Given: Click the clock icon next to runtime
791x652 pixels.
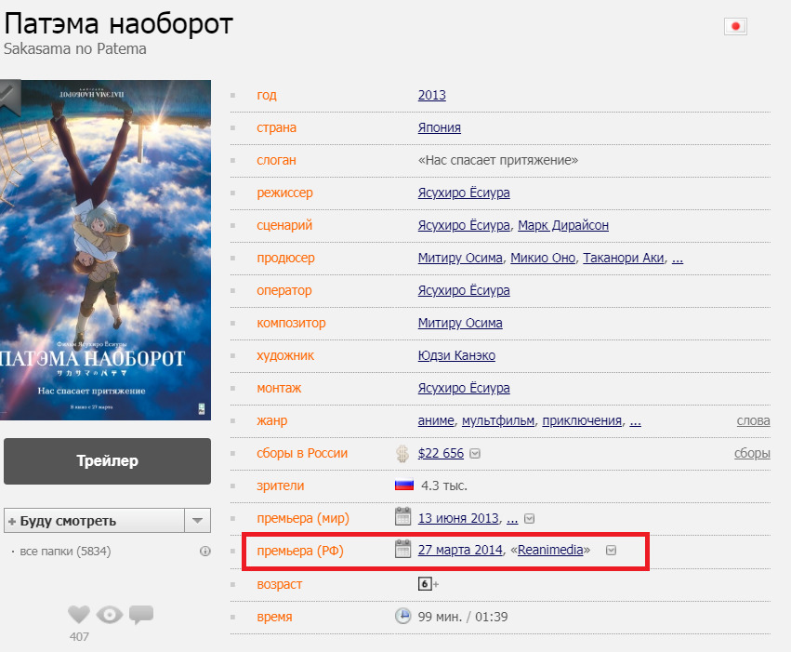Looking at the screenshot, I should (x=402, y=616).
